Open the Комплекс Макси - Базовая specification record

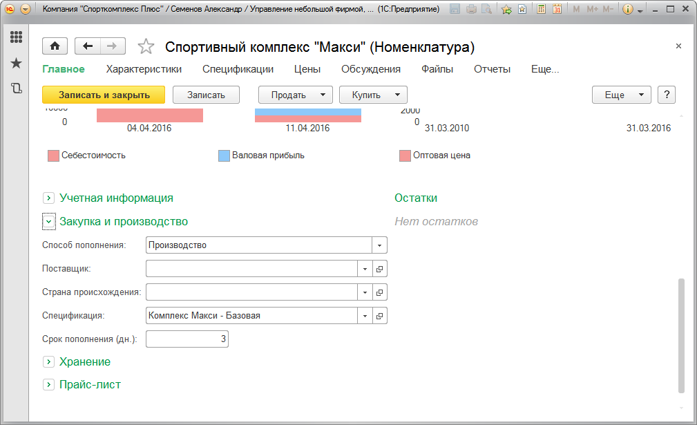click(x=380, y=316)
